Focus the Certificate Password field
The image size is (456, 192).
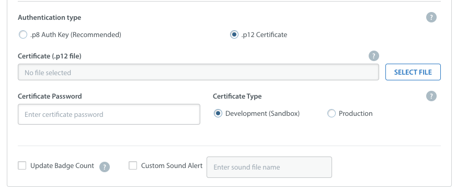[x=109, y=114]
